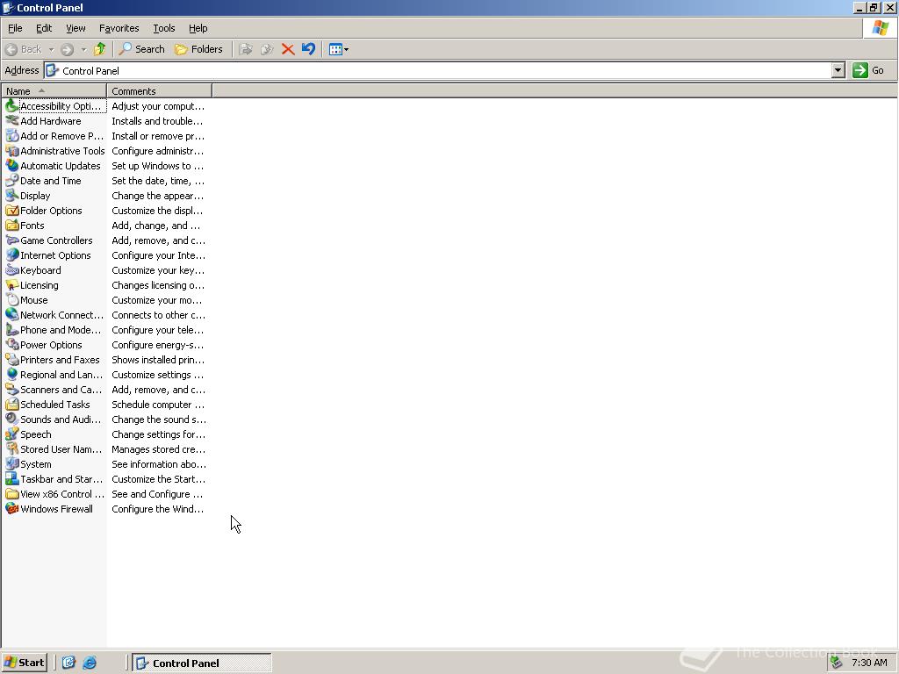The height and width of the screenshot is (674, 899).
Task: Open the Administrative Tools icon
Action: (12, 151)
